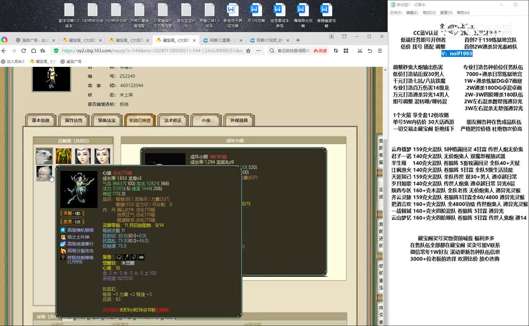Image resolution: width=529 pixels, height=326 pixels.
Task: Open the 天梯双魔装备搭配 desktop file
Action: [139, 16]
